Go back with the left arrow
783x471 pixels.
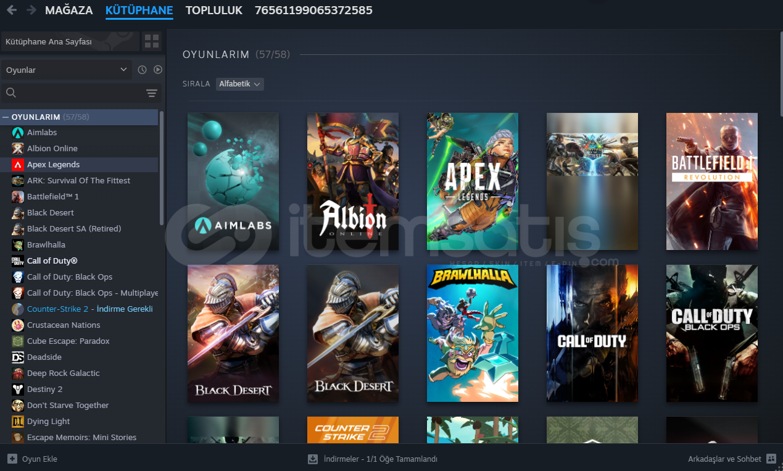click(x=12, y=10)
